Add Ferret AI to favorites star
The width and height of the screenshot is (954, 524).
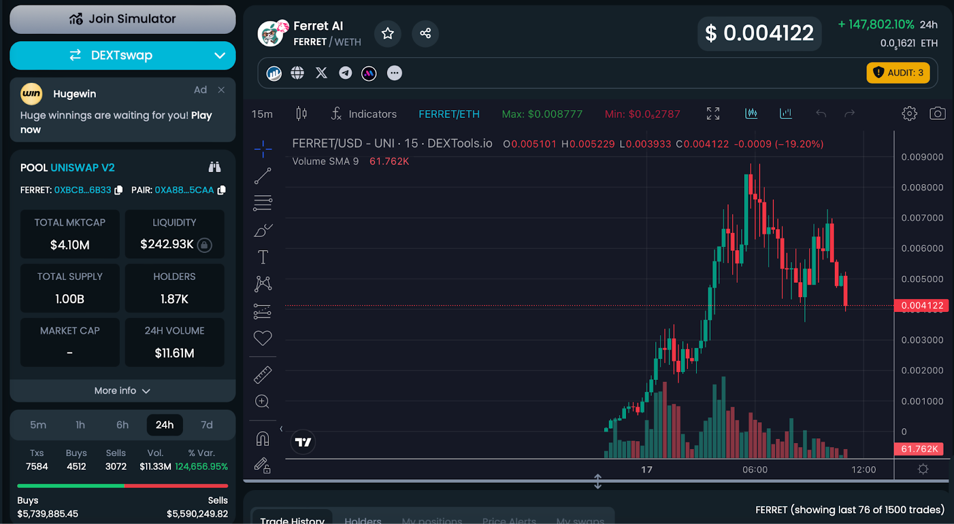388,33
